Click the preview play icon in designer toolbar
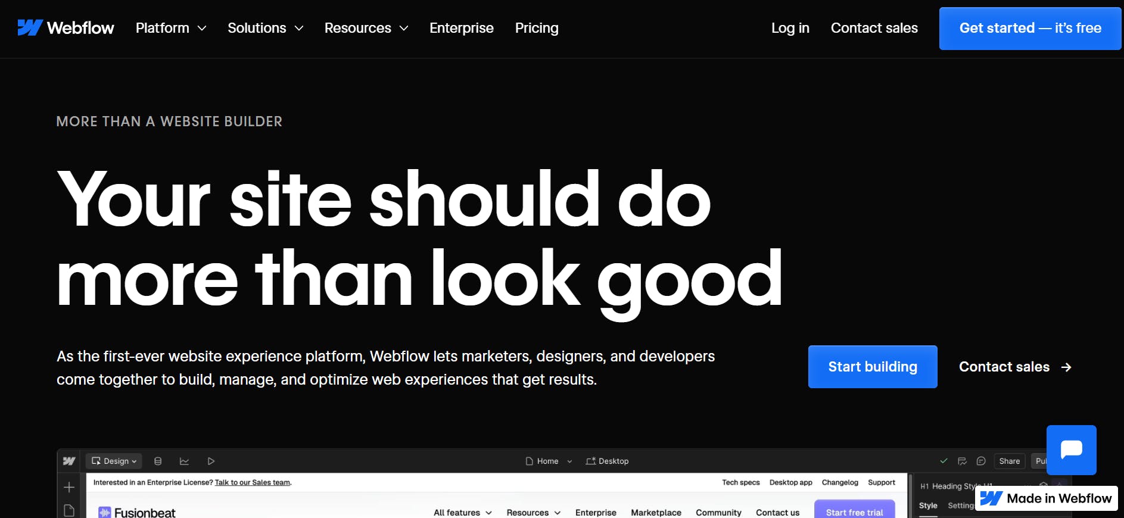The width and height of the screenshot is (1124, 518). (211, 461)
